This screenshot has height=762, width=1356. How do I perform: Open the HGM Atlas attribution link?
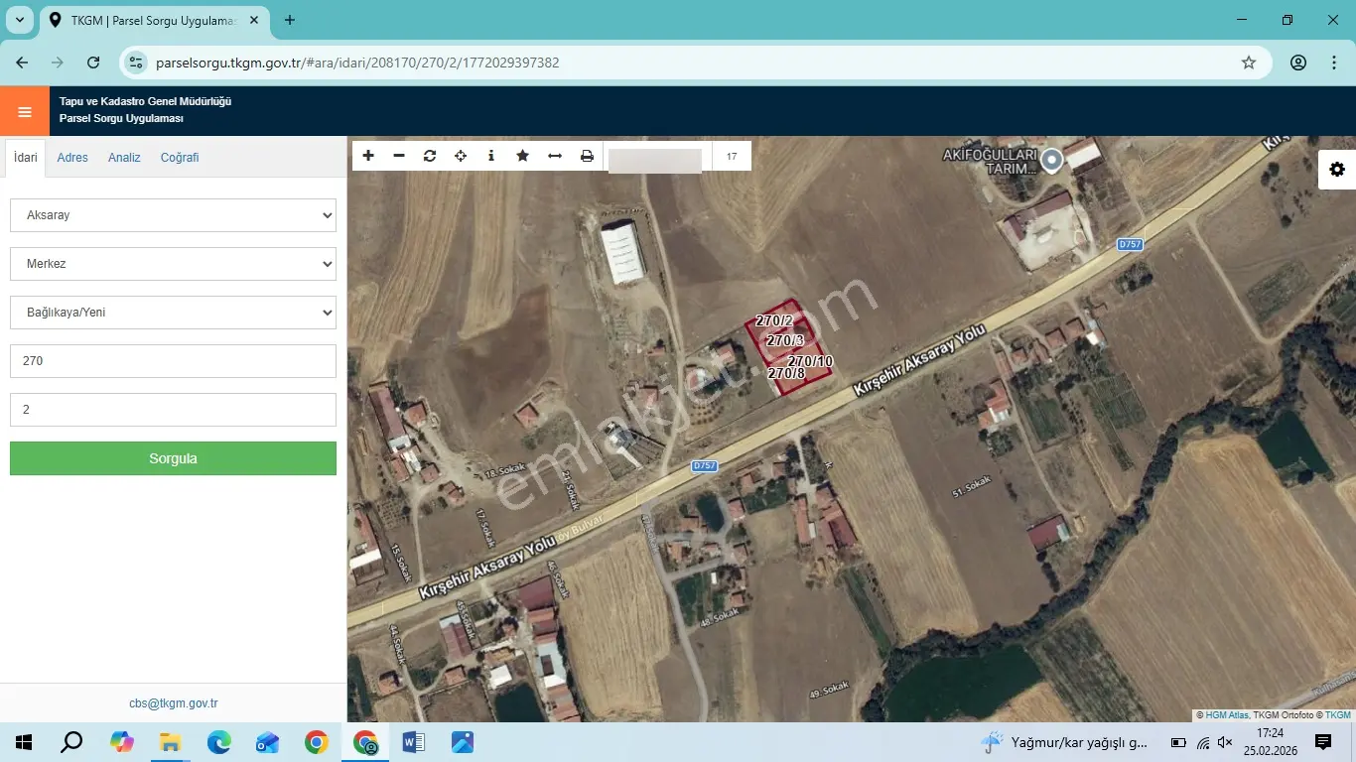click(x=1227, y=715)
